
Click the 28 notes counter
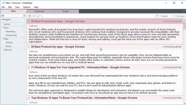[180, 16]
